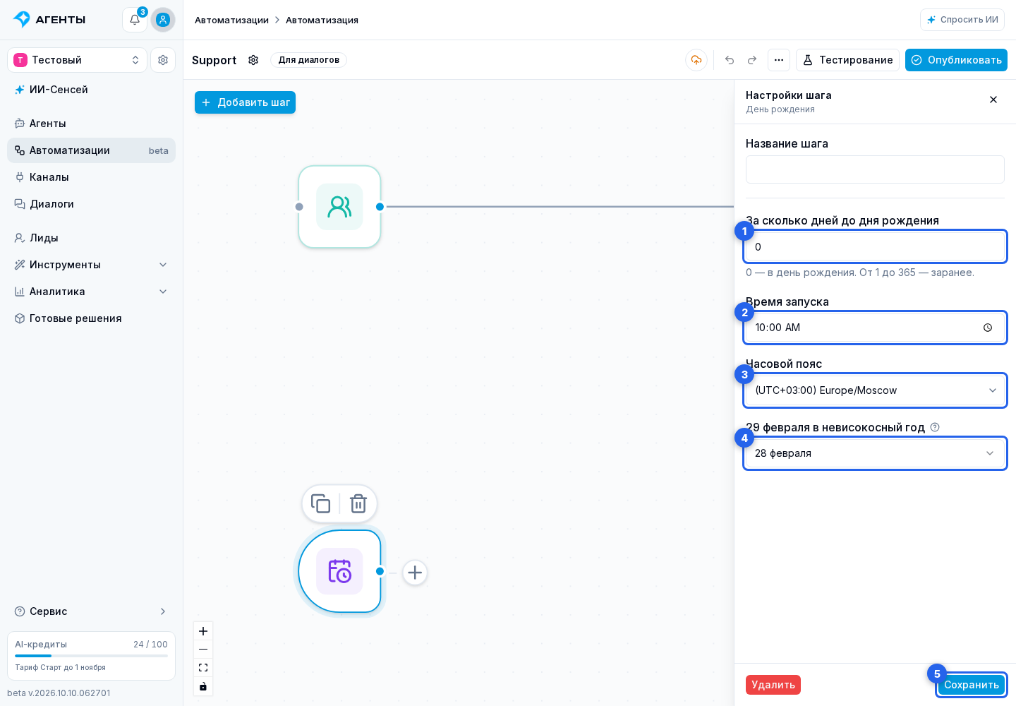Open the 28 февраля dropdown

click(875, 453)
